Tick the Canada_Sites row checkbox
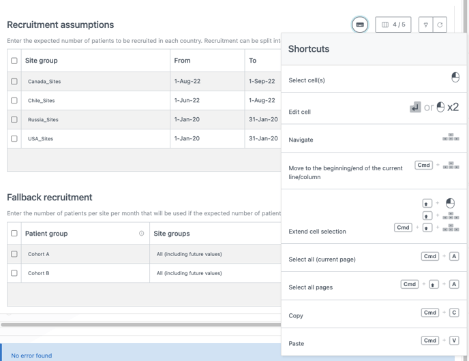 click(14, 81)
